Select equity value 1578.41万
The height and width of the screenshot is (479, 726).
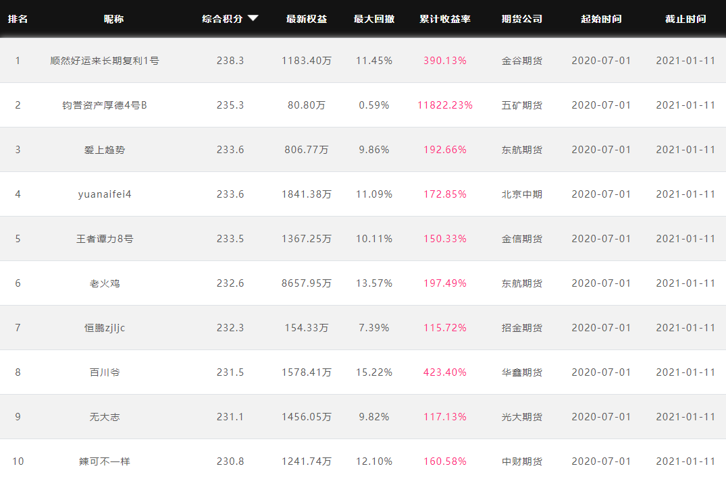coord(307,372)
